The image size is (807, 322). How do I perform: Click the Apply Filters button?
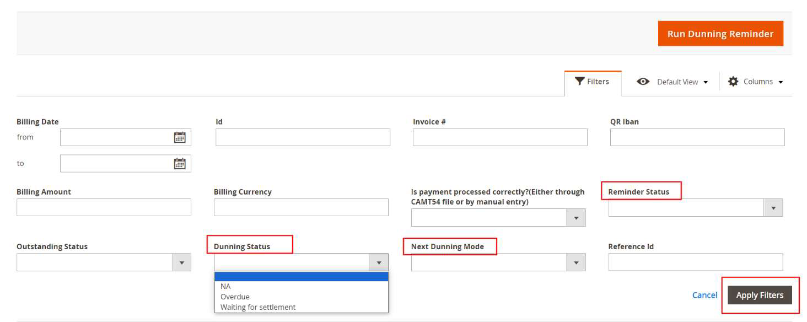[760, 295]
